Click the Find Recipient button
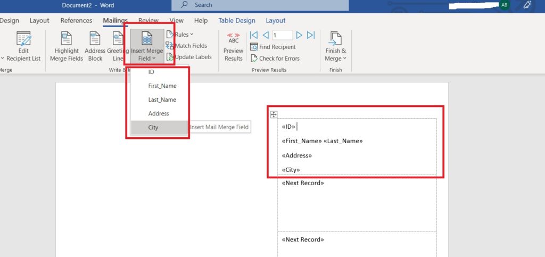Viewport: 545px width, 257px height. [274, 47]
